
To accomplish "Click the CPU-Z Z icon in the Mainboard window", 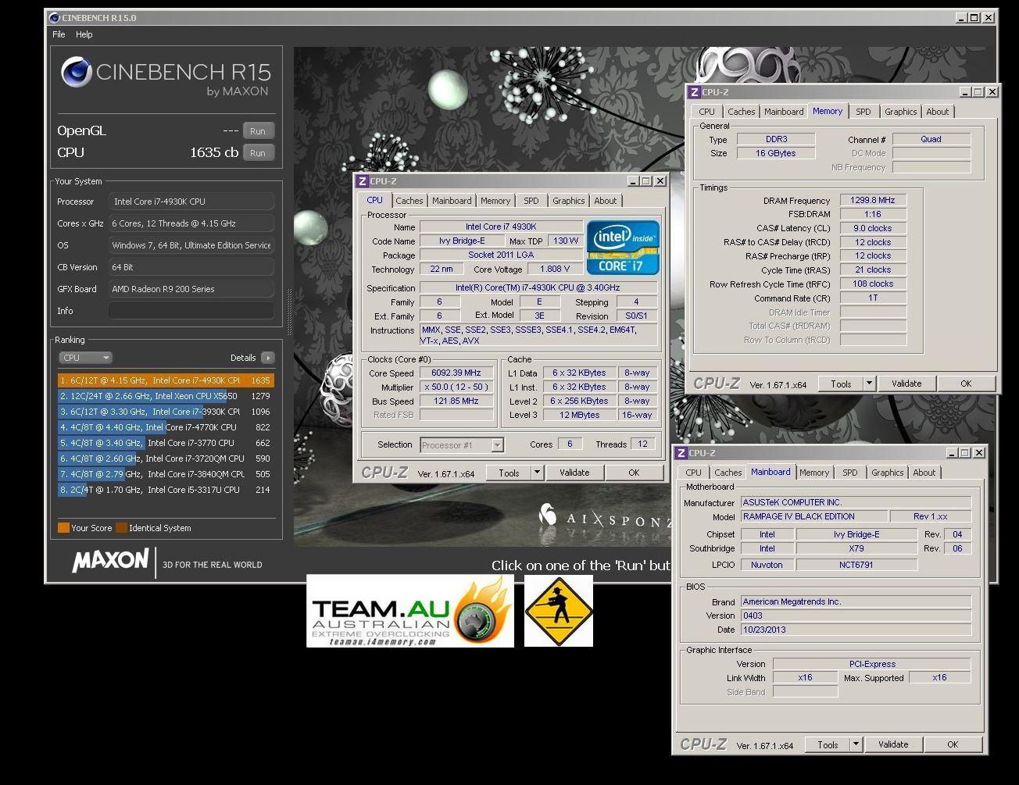I will pos(681,453).
